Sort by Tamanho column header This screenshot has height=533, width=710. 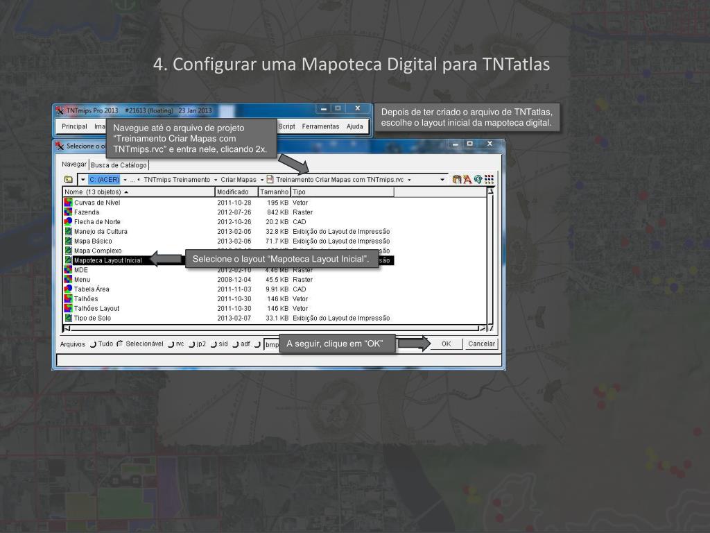click(275, 192)
